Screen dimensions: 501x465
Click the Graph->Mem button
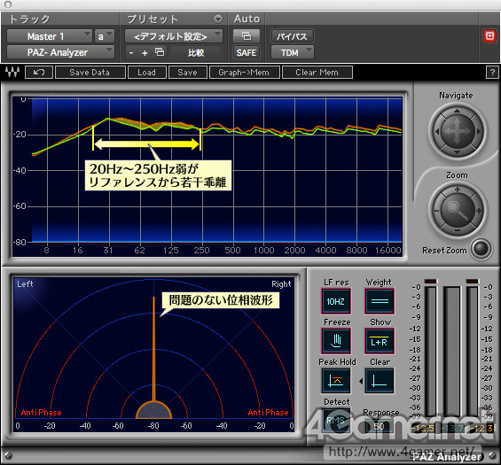point(245,72)
